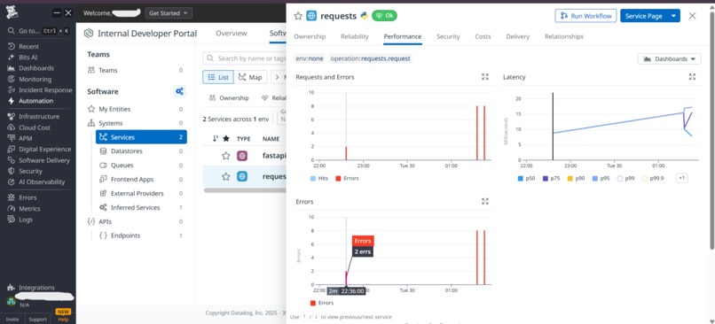
Task: Open Metrics in sidebar
Action: (x=29, y=208)
